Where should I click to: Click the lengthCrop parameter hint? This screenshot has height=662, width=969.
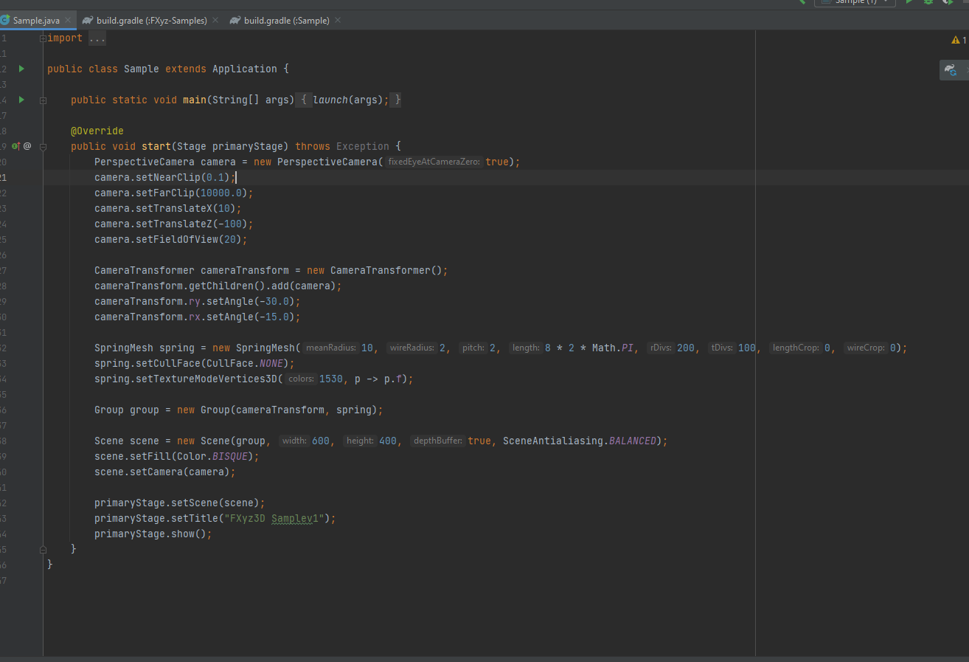point(796,348)
